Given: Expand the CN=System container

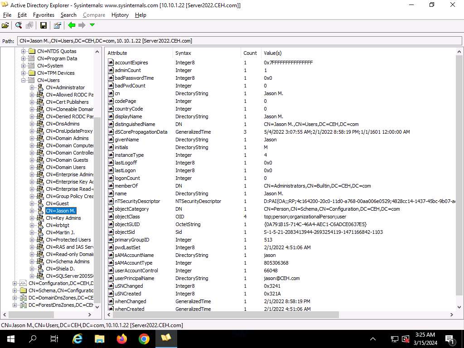Looking at the screenshot, I should click(x=24, y=66).
